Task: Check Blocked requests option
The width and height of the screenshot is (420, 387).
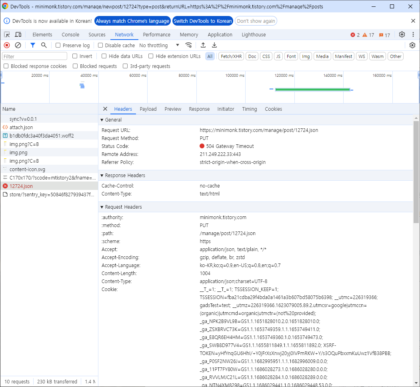Action: pos(75,66)
